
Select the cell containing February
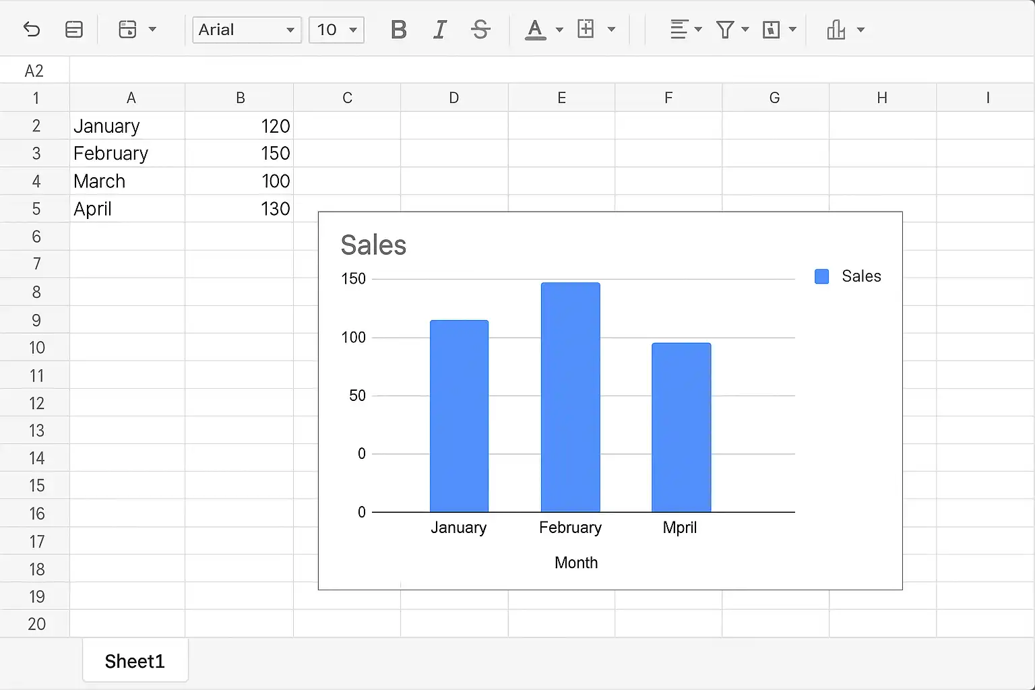127,154
